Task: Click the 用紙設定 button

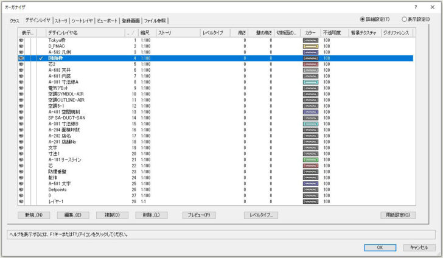Action: 398,215
